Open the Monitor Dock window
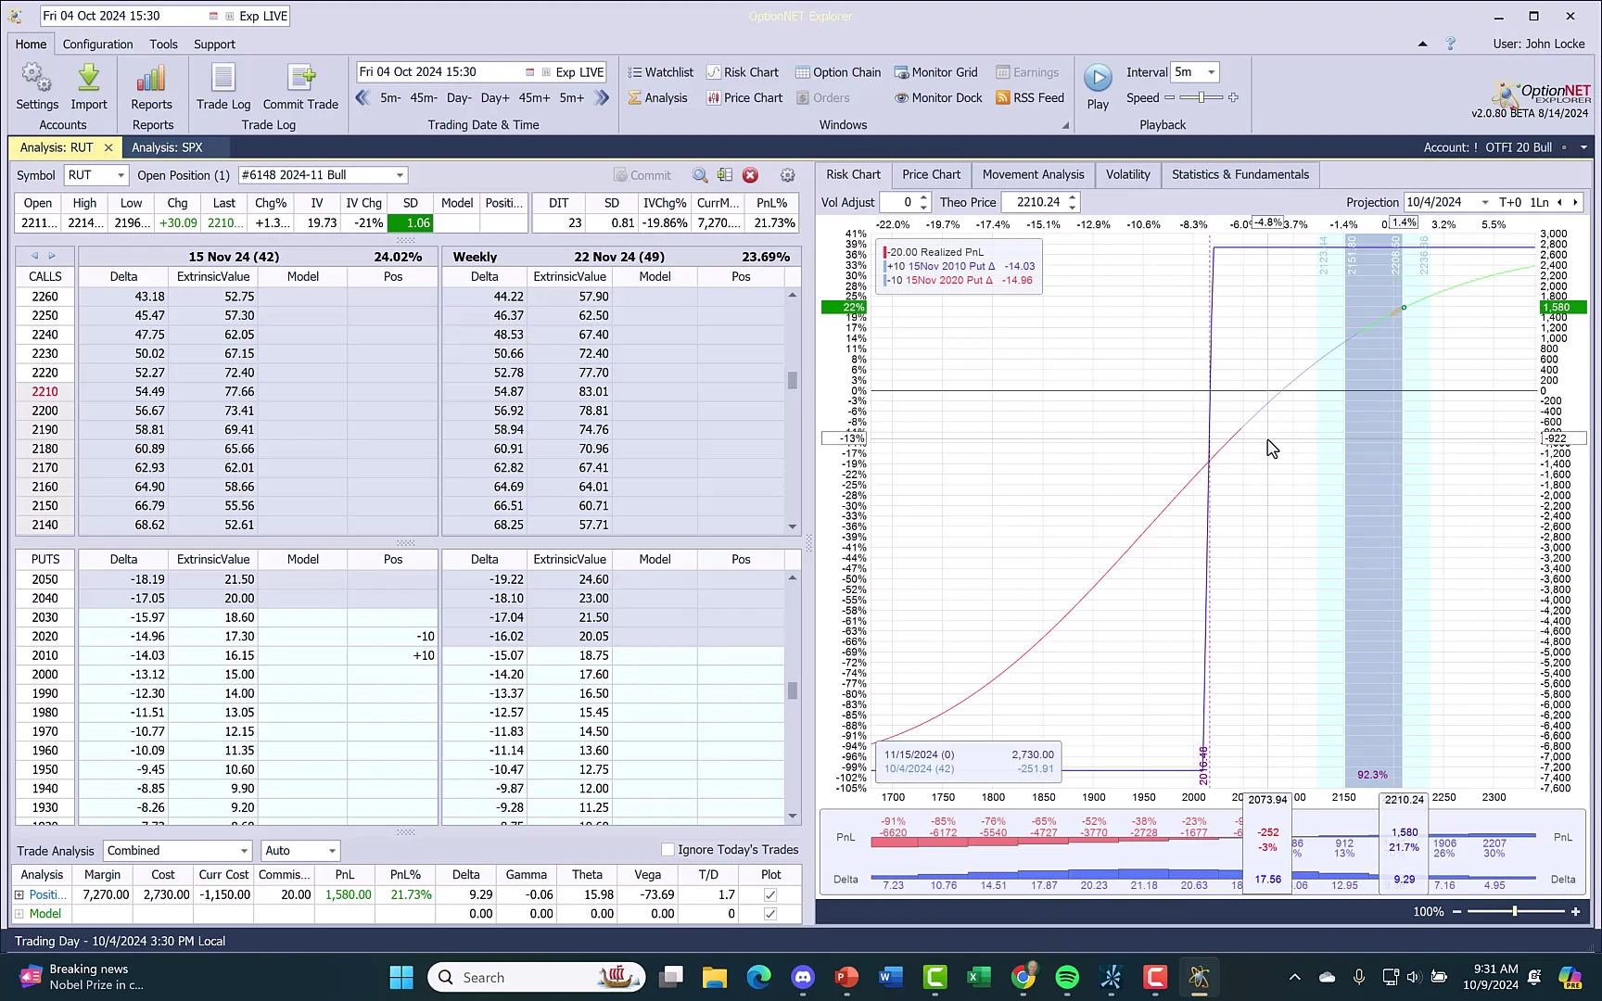This screenshot has width=1602, height=1001. click(938, 97)
